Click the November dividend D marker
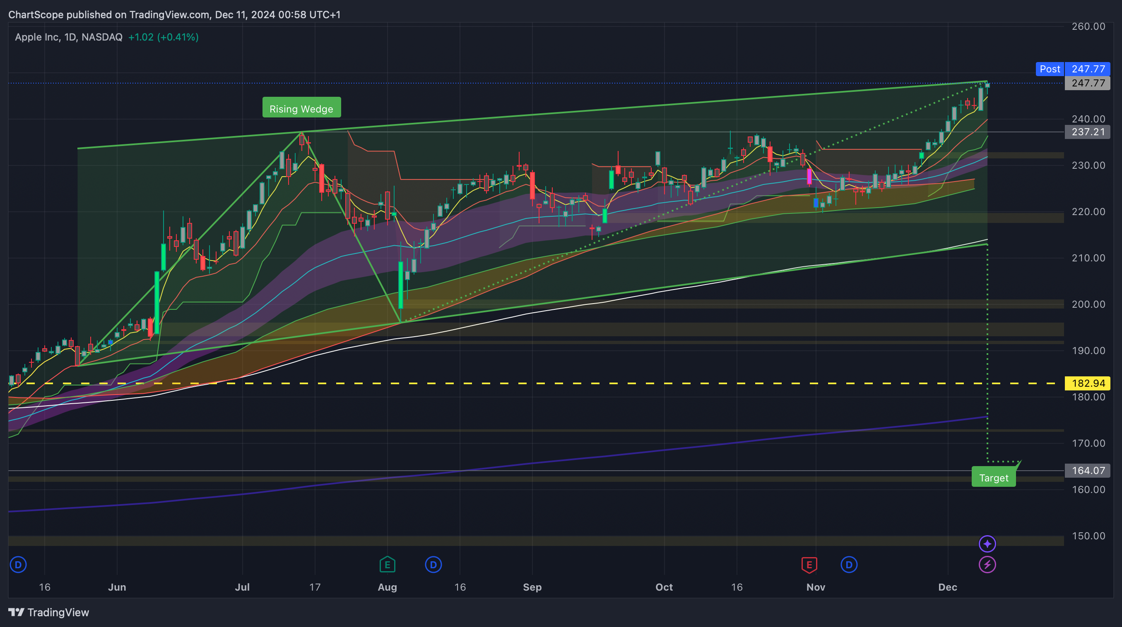 tap(848, 565)
